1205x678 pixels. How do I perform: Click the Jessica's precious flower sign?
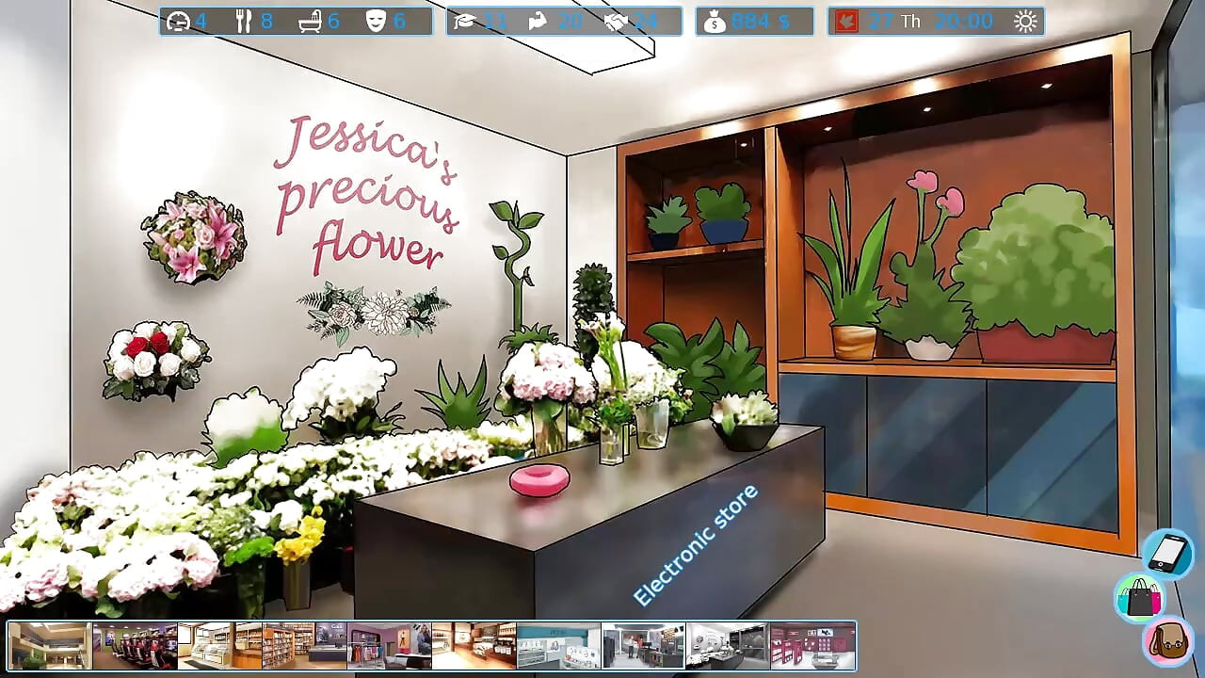coord(369,194)
